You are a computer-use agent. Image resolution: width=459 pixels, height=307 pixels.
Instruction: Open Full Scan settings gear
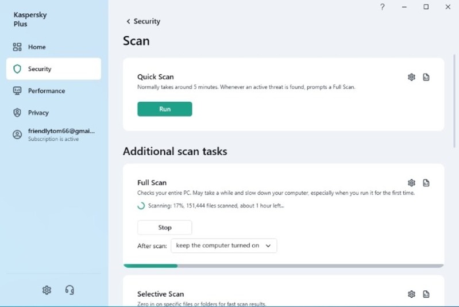pos(411,183)
